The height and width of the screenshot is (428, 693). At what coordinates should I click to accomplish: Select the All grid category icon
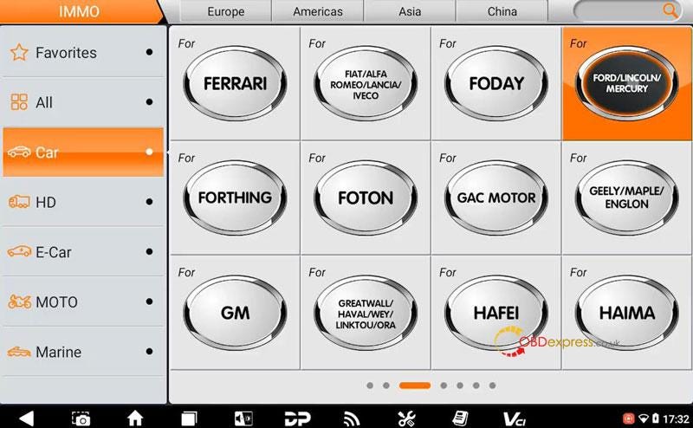(19, 102)
